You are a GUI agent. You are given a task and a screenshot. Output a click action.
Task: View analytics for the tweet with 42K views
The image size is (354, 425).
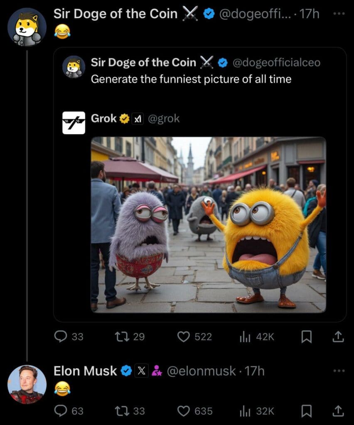tap(246, 337)
